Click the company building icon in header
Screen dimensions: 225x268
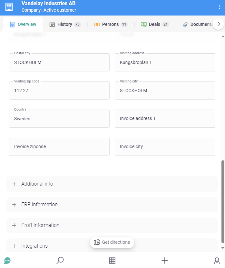[9, 7]
